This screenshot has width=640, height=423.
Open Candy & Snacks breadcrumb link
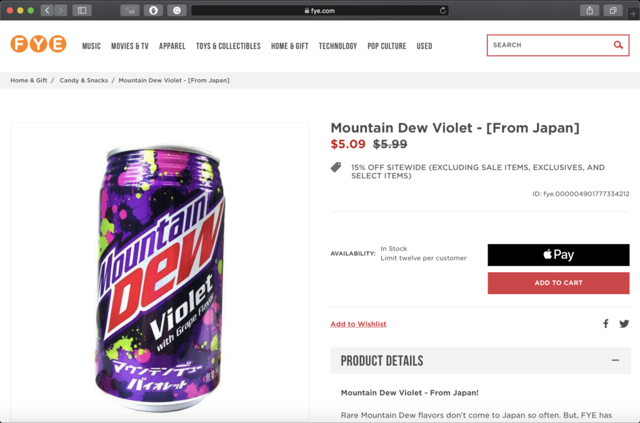(84, 80)
